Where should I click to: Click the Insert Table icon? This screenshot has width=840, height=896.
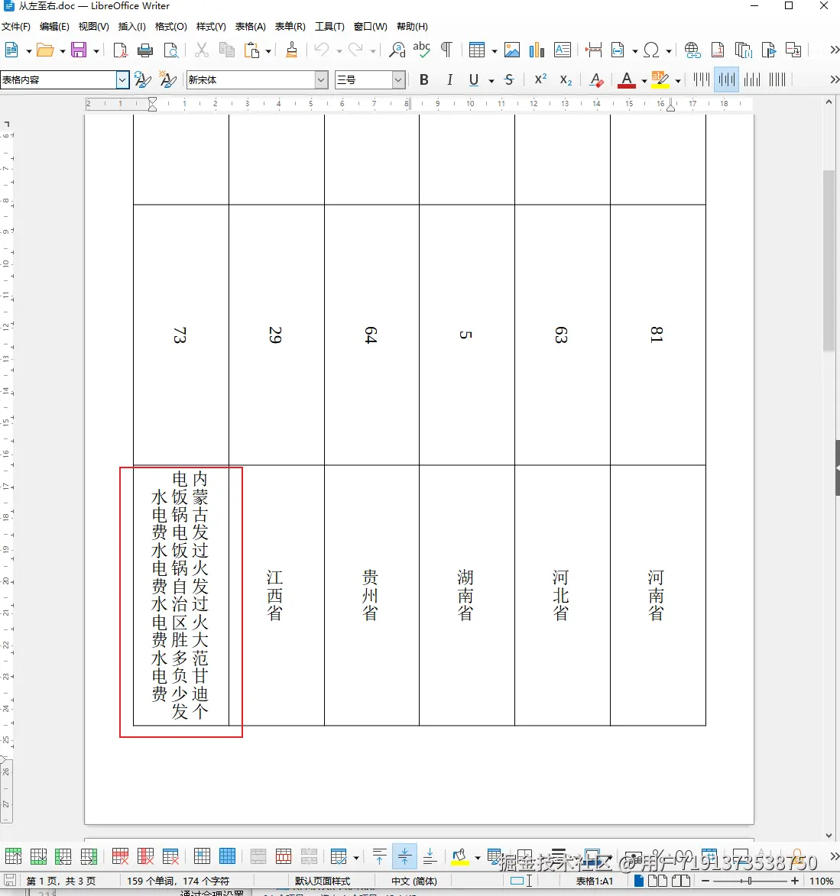pyautogui.click(x=476, y=50)
